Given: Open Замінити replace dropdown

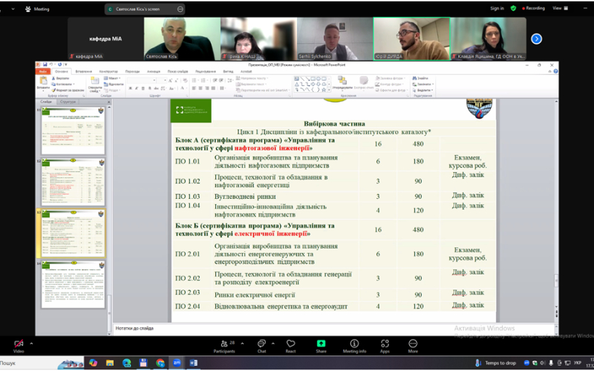Looking at the screenshot, I should click(x=423, y=84).
